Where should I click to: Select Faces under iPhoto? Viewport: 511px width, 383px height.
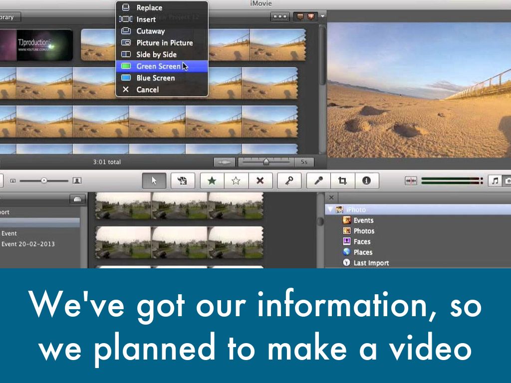362,242
